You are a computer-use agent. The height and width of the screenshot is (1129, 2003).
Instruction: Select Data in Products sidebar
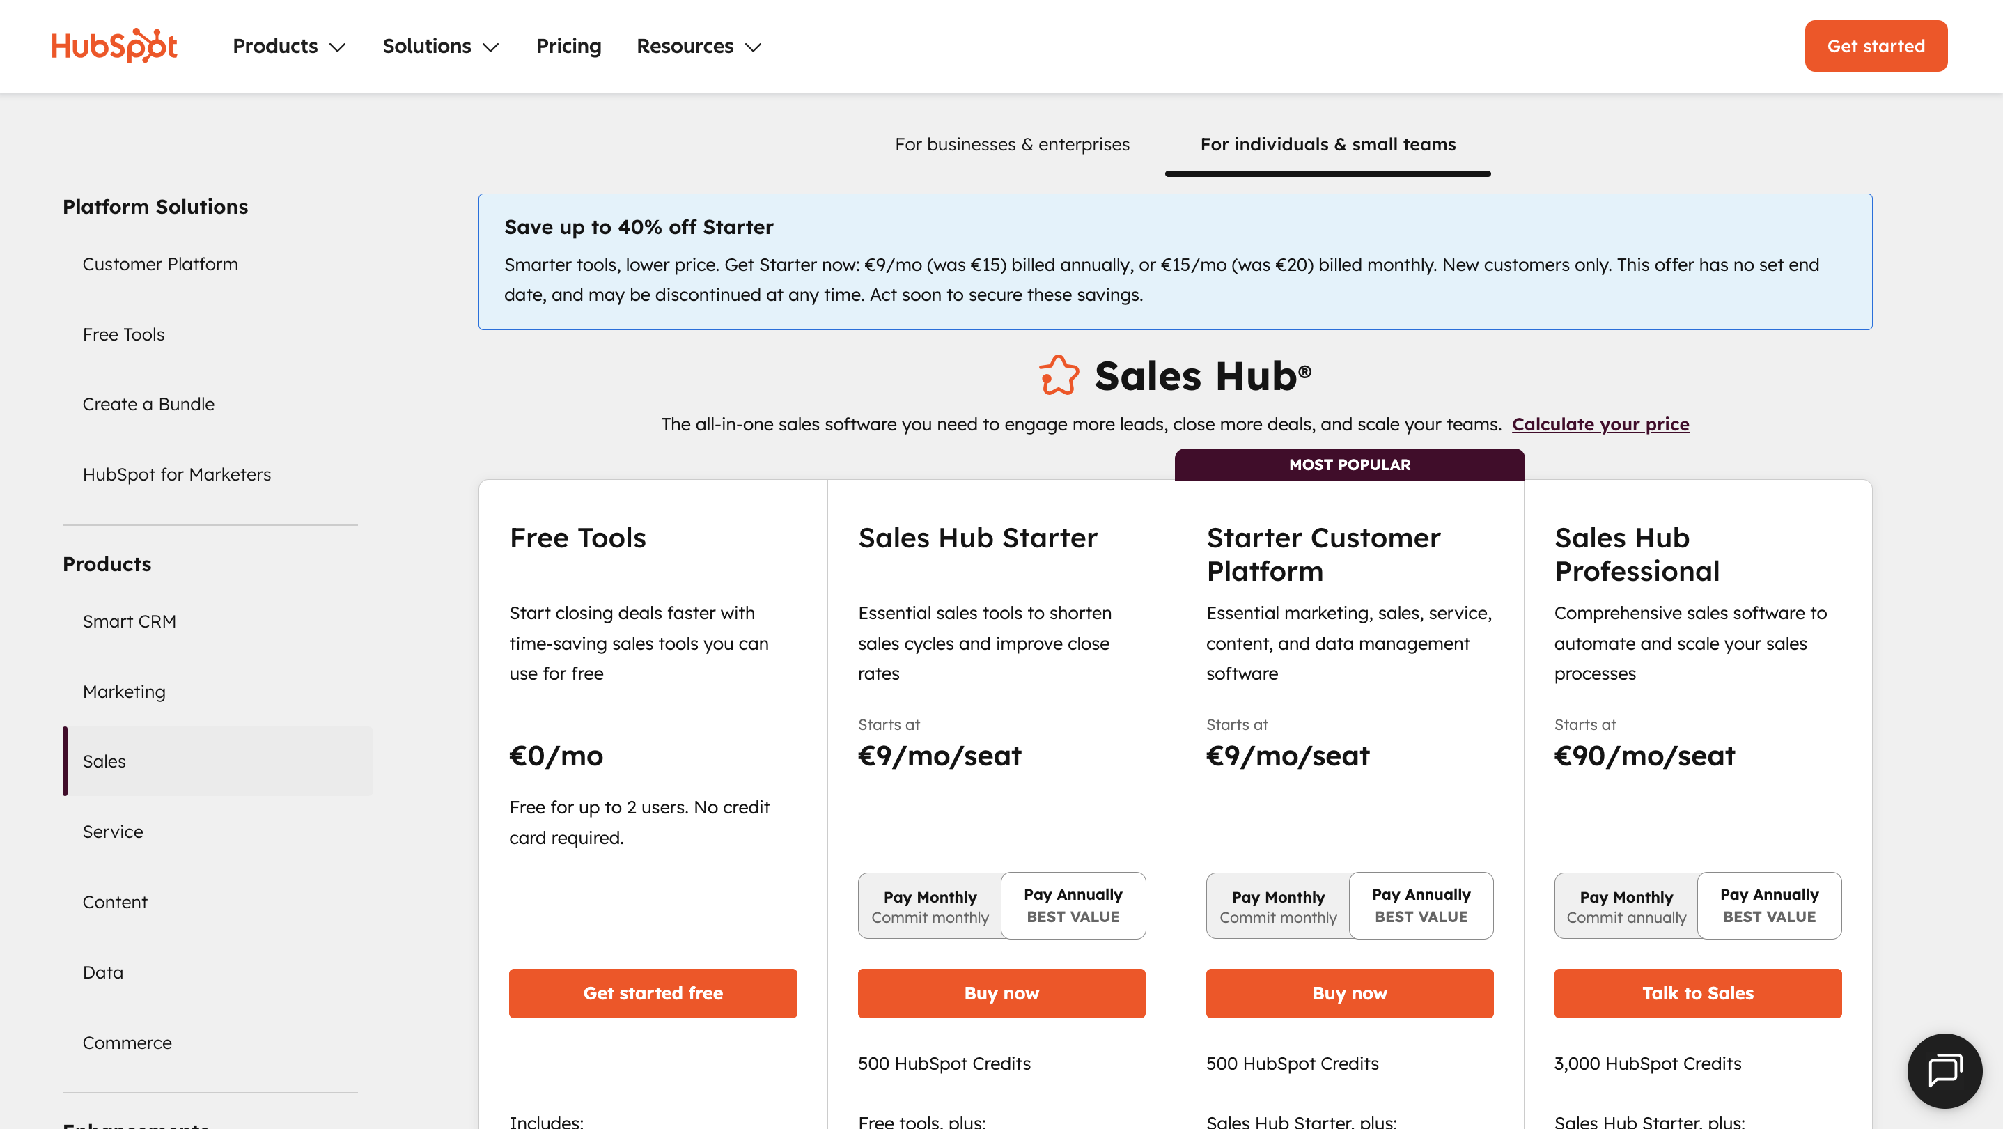(102, 972)
